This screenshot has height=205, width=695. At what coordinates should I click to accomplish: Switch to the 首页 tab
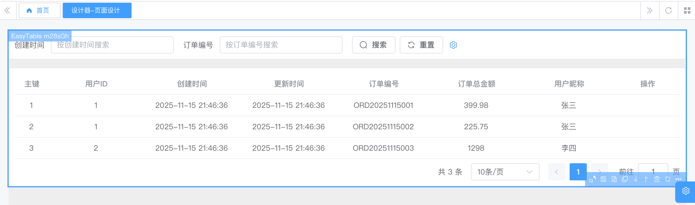coord(39,10)
